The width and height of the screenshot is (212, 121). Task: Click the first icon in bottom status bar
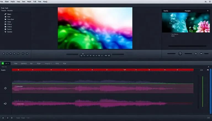click(3, 118)
